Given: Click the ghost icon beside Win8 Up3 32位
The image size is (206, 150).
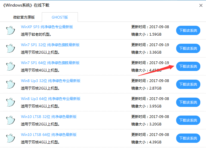Looking at the screenshot, I should [11, 84].
